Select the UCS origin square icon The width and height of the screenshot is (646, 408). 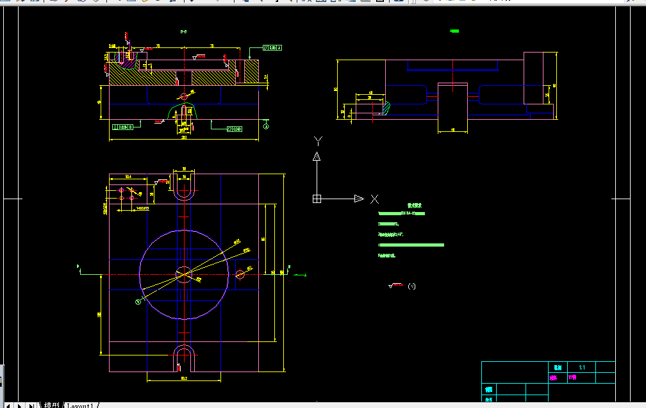[317, 199]
